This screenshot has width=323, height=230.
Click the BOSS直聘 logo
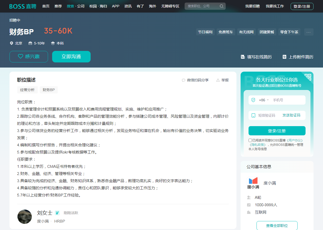(23, 6)
